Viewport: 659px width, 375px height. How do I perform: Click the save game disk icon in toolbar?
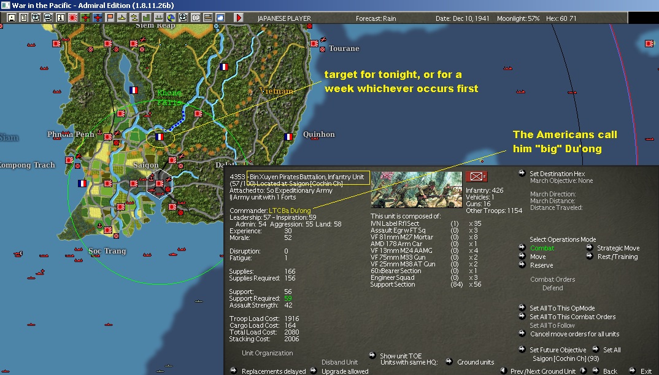pyautogui.click(x=12, y=18)
